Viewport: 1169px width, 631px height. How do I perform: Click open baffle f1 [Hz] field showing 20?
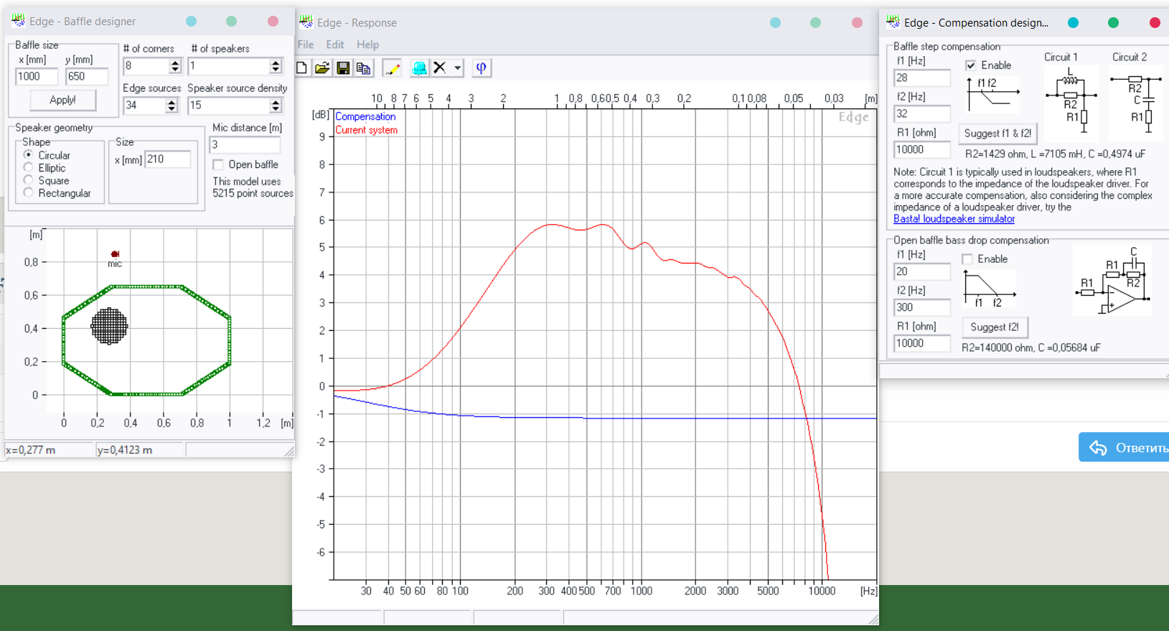click(x=922, y=272)
